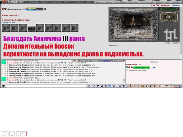The width and height of the screenshot is (183, 137).
Task: Open 'Отчет о переводах' in the menu
Action: [x=147, y=2]
